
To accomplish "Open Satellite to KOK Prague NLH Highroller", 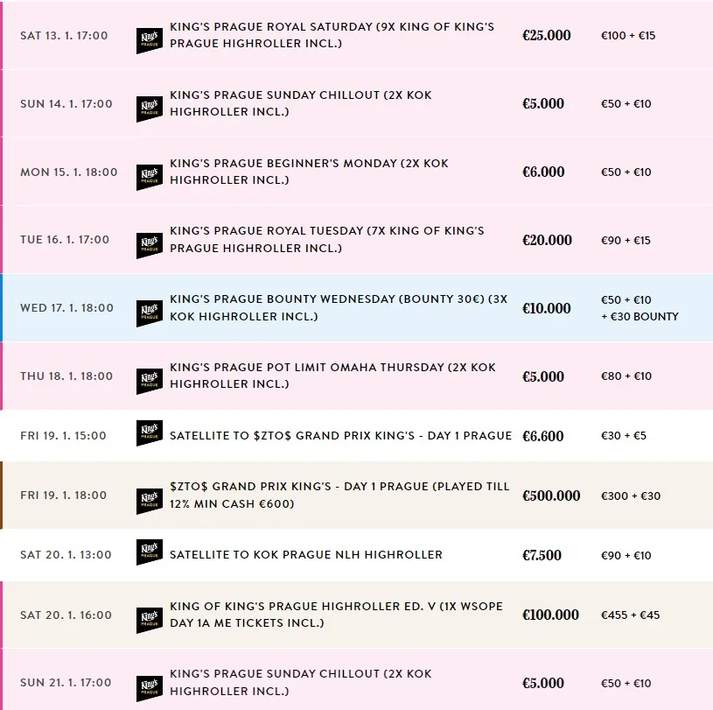I will point(306,554).
